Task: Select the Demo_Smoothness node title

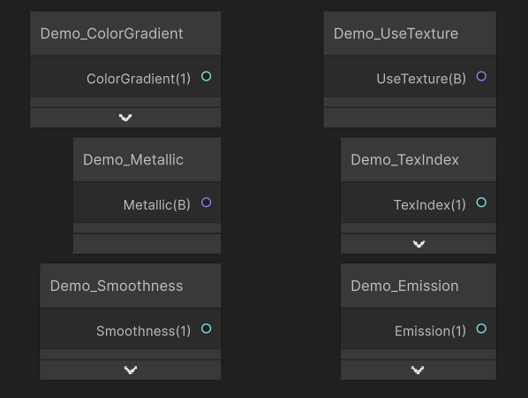Action: click(117, 286)
